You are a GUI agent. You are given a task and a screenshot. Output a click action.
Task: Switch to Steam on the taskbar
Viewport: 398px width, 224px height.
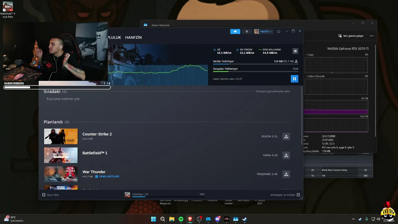pos(245,219)
